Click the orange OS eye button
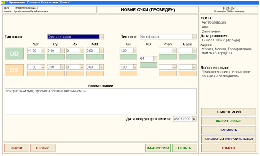260x156 pixels. point(14,70)
